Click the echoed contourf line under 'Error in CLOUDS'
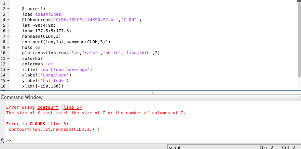The height and width of the screenshot is (149, 301). 54,129
